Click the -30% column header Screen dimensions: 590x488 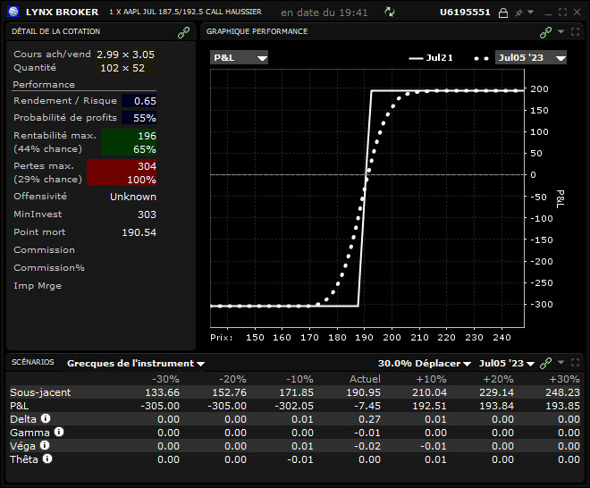[x=165, y=379]
